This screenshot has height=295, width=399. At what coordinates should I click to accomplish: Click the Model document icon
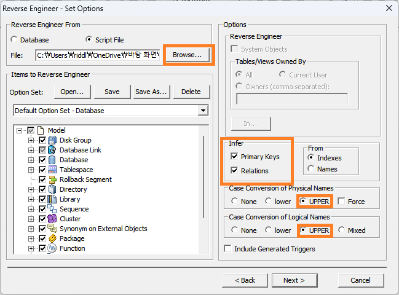[41, 130]
